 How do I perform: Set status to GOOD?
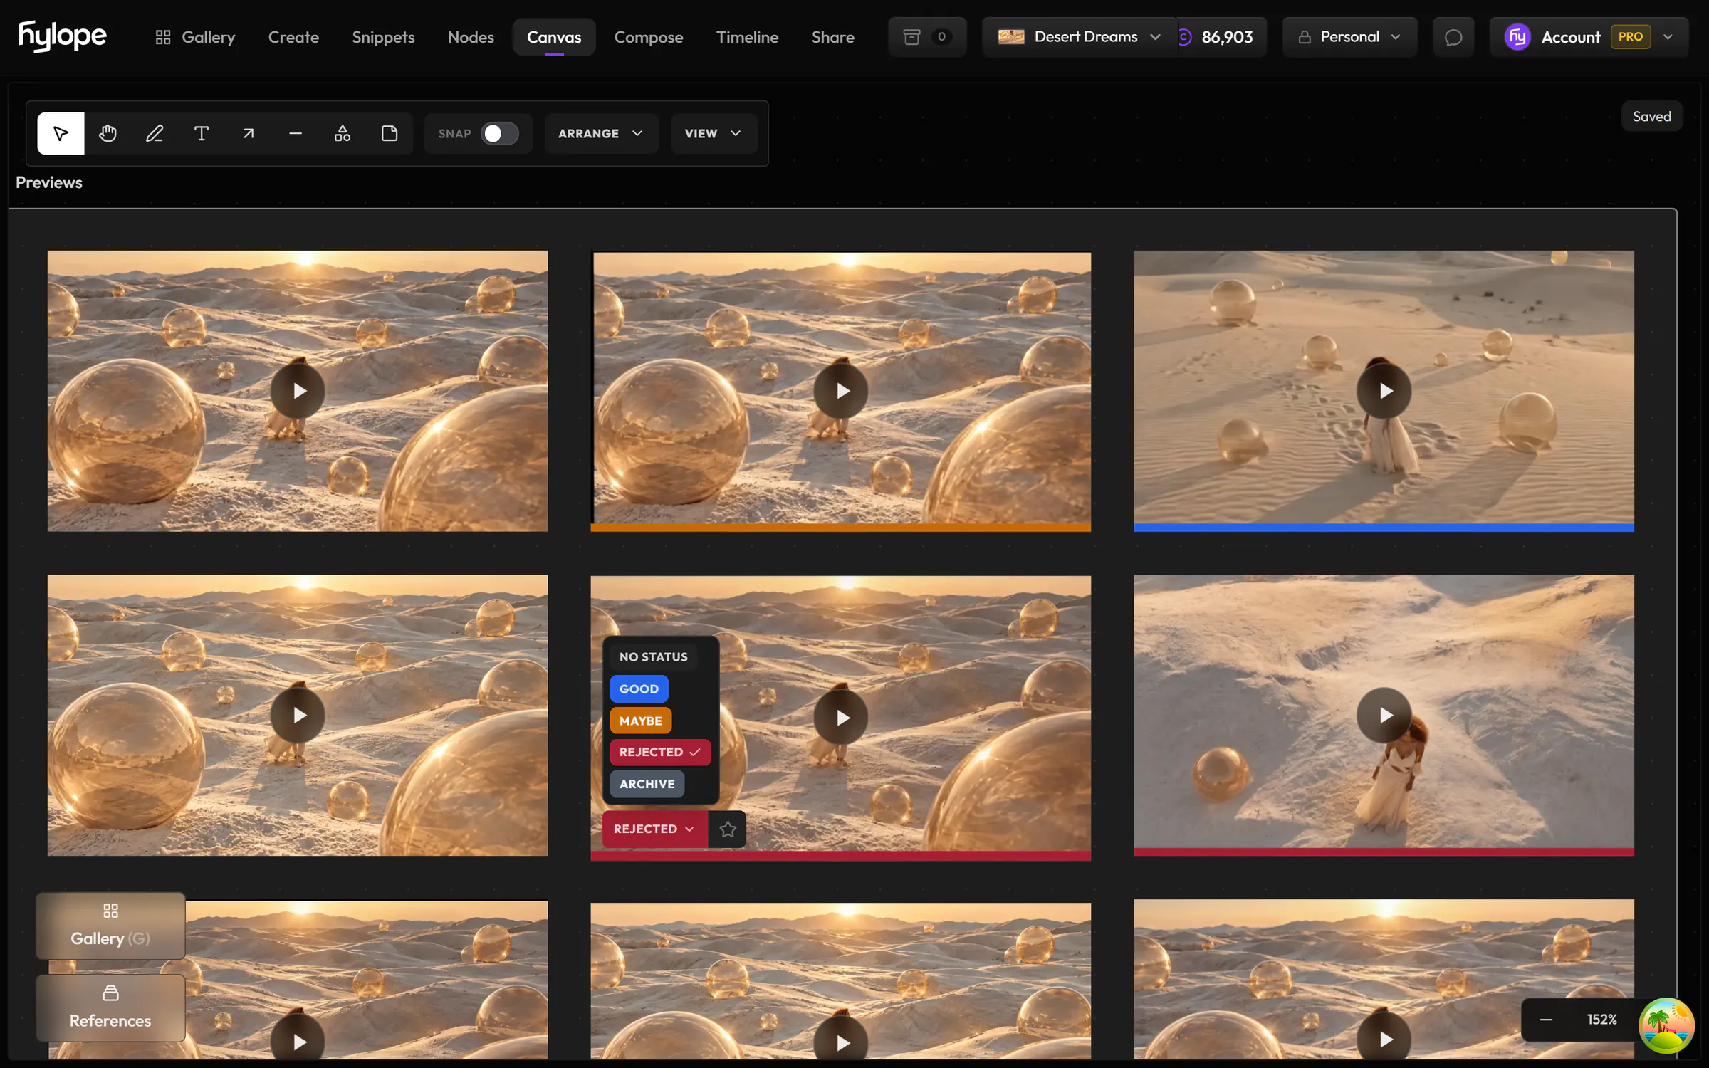(x=639, y=689)
